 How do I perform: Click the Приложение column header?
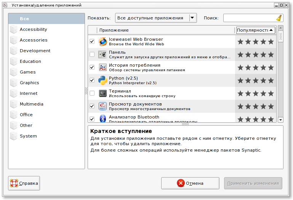(166, 30)
